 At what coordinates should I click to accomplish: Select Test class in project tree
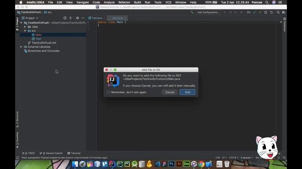(38, 38)
